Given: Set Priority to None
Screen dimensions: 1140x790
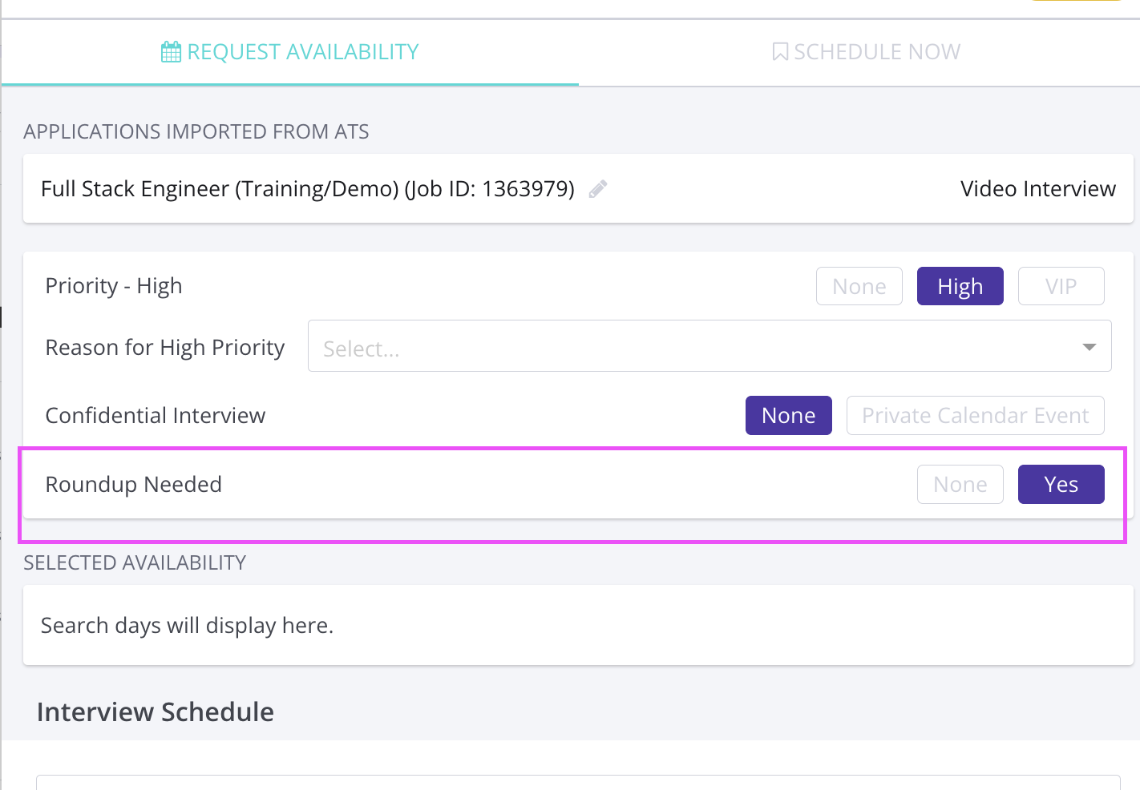Looking at the screenshot, I should click(x=859, y=286).
